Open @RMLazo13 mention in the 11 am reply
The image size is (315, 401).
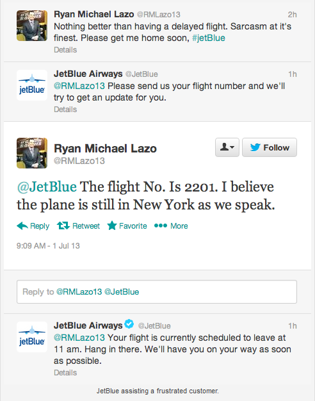pos(79,338)
